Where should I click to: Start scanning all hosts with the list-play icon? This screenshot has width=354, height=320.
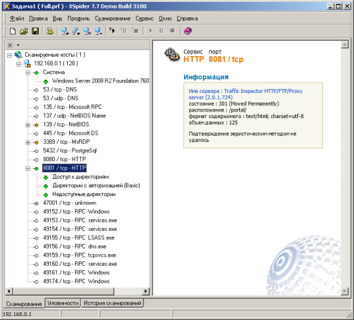[x=112, y=30]
